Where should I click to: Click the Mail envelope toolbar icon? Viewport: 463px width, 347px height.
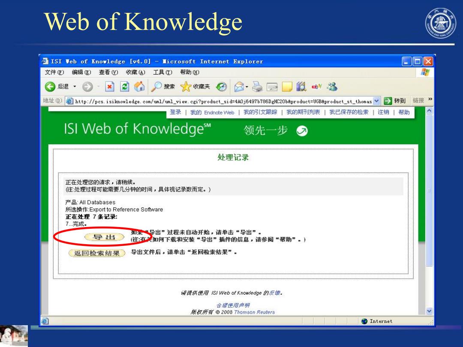pos(239,87)
